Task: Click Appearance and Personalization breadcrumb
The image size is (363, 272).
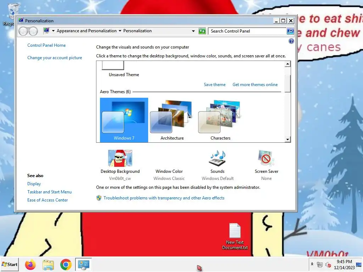Action: pos(86,31)
